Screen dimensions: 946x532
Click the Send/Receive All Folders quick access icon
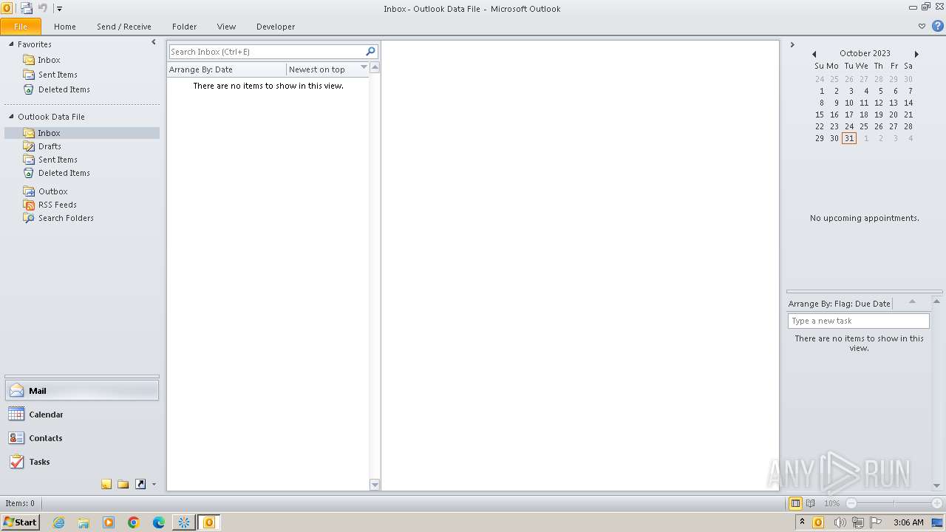point(27,8)
